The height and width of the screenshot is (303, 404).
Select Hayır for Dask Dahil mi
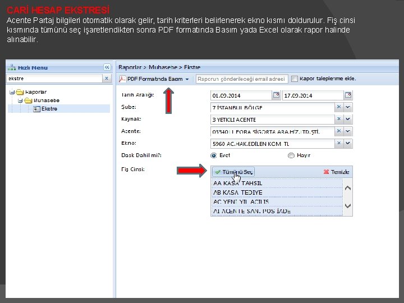click(x=291, y=155)
